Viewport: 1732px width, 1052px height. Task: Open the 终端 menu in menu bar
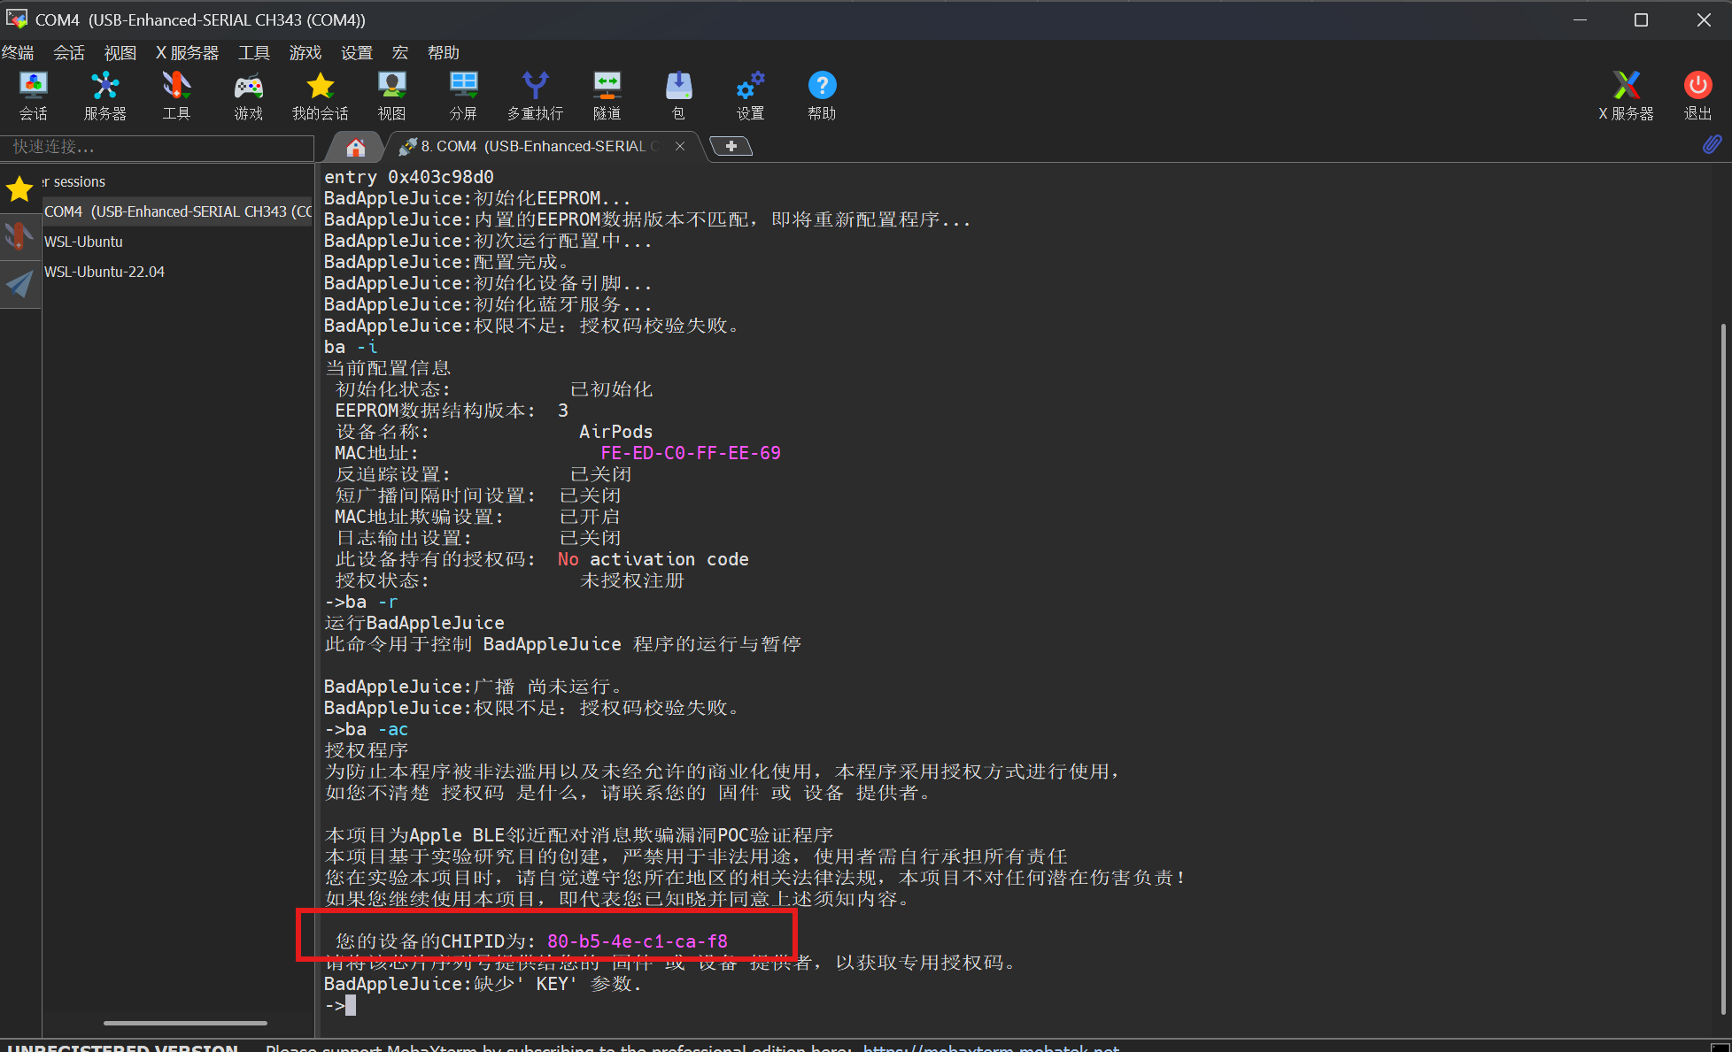click(x=18, y=53)
